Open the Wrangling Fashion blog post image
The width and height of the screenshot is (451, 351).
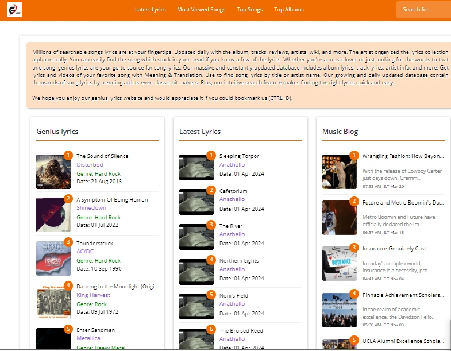(340, 172)
